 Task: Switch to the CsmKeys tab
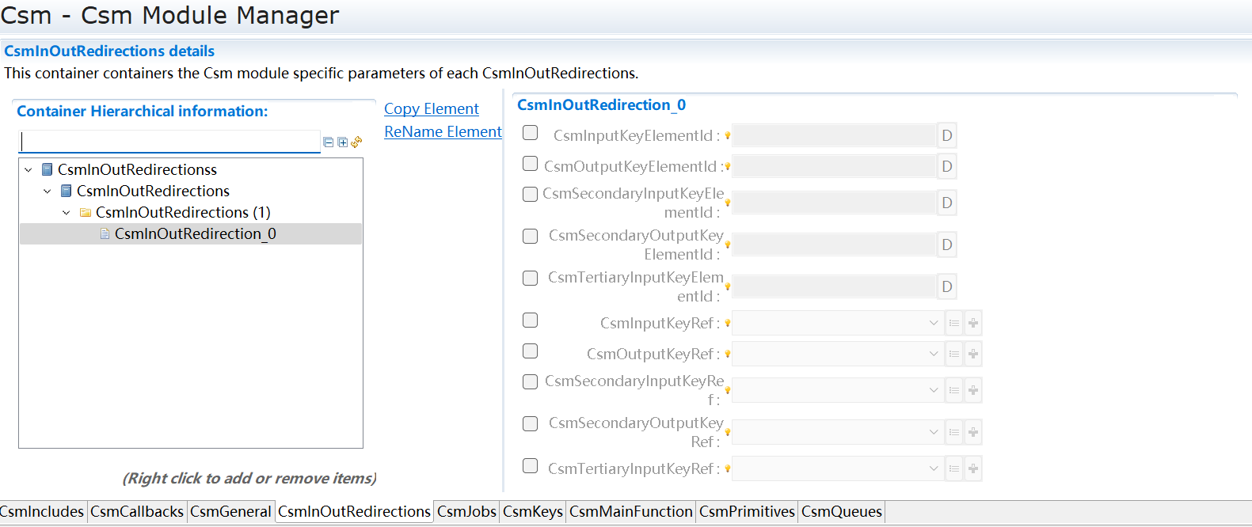point(532,511)
